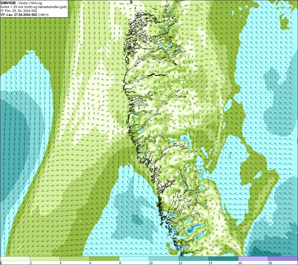Image resolution: width=298 pixels, height=265 pixels.
Task: Click the DMI/IGB title text
Action: tap(8, 3)
